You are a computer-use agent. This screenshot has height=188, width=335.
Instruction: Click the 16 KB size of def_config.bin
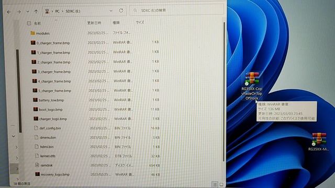(x=155, y=128)
